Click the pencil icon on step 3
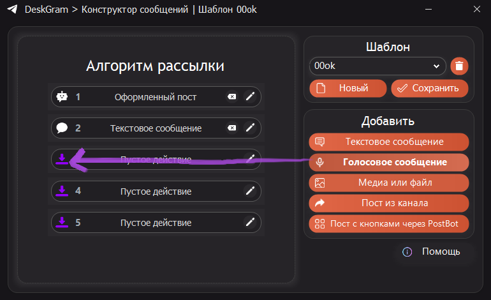The height and width of the screenshot is (300, 491). [251, 159]
